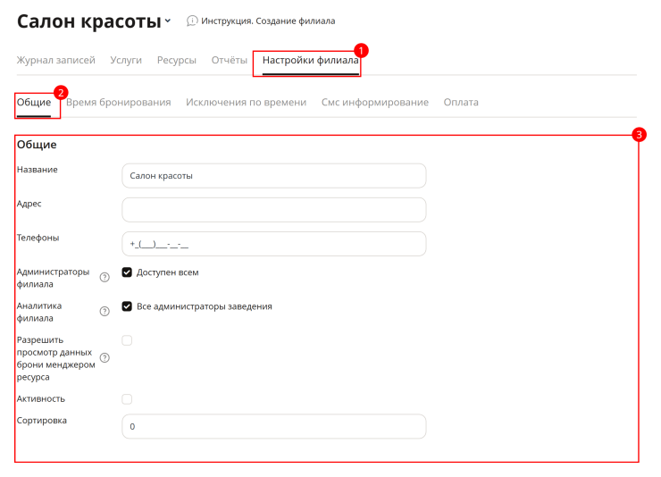Switch to Смс информирование sub-tab
The height and width of the screenshot is (477, 661).
click(375, 103)
